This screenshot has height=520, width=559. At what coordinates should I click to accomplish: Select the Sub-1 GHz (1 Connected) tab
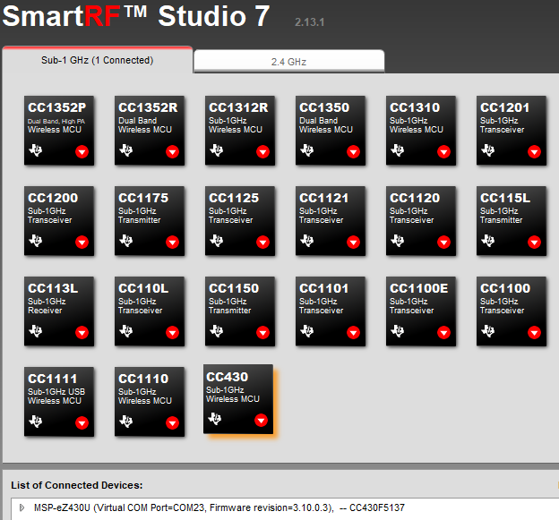tap(98, 60)
